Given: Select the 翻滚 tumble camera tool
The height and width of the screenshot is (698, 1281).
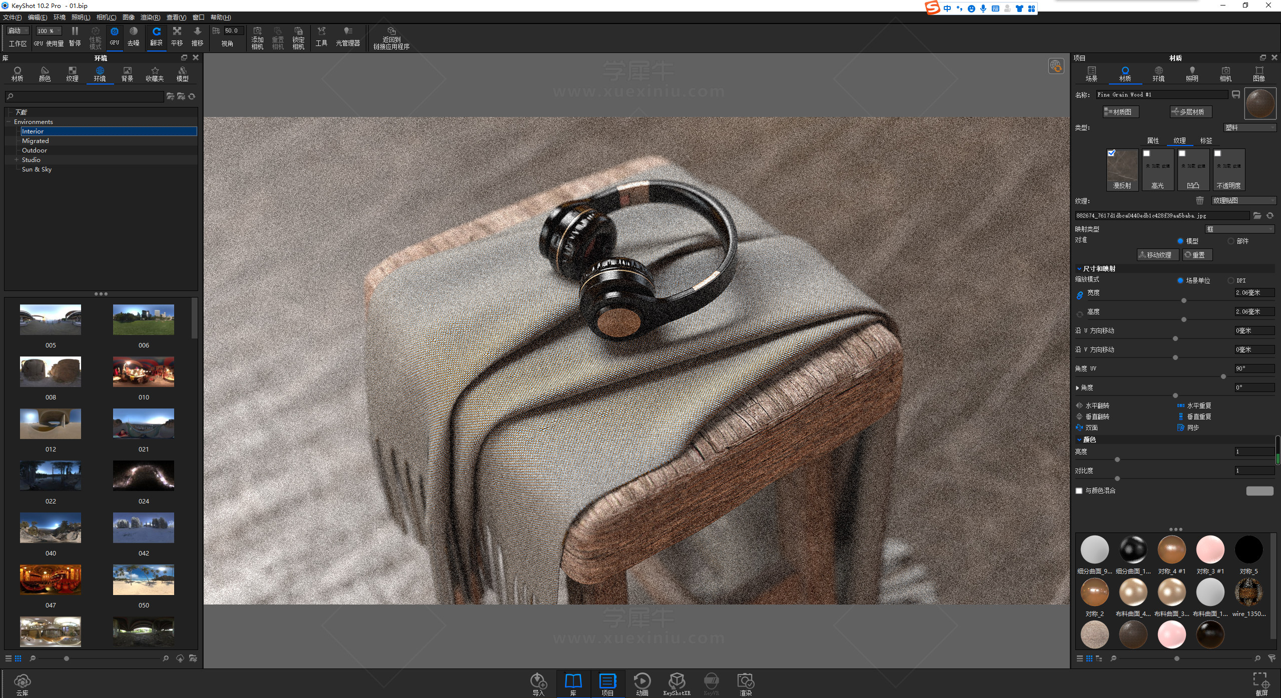Looking at the screenshot, I should 156,37.
